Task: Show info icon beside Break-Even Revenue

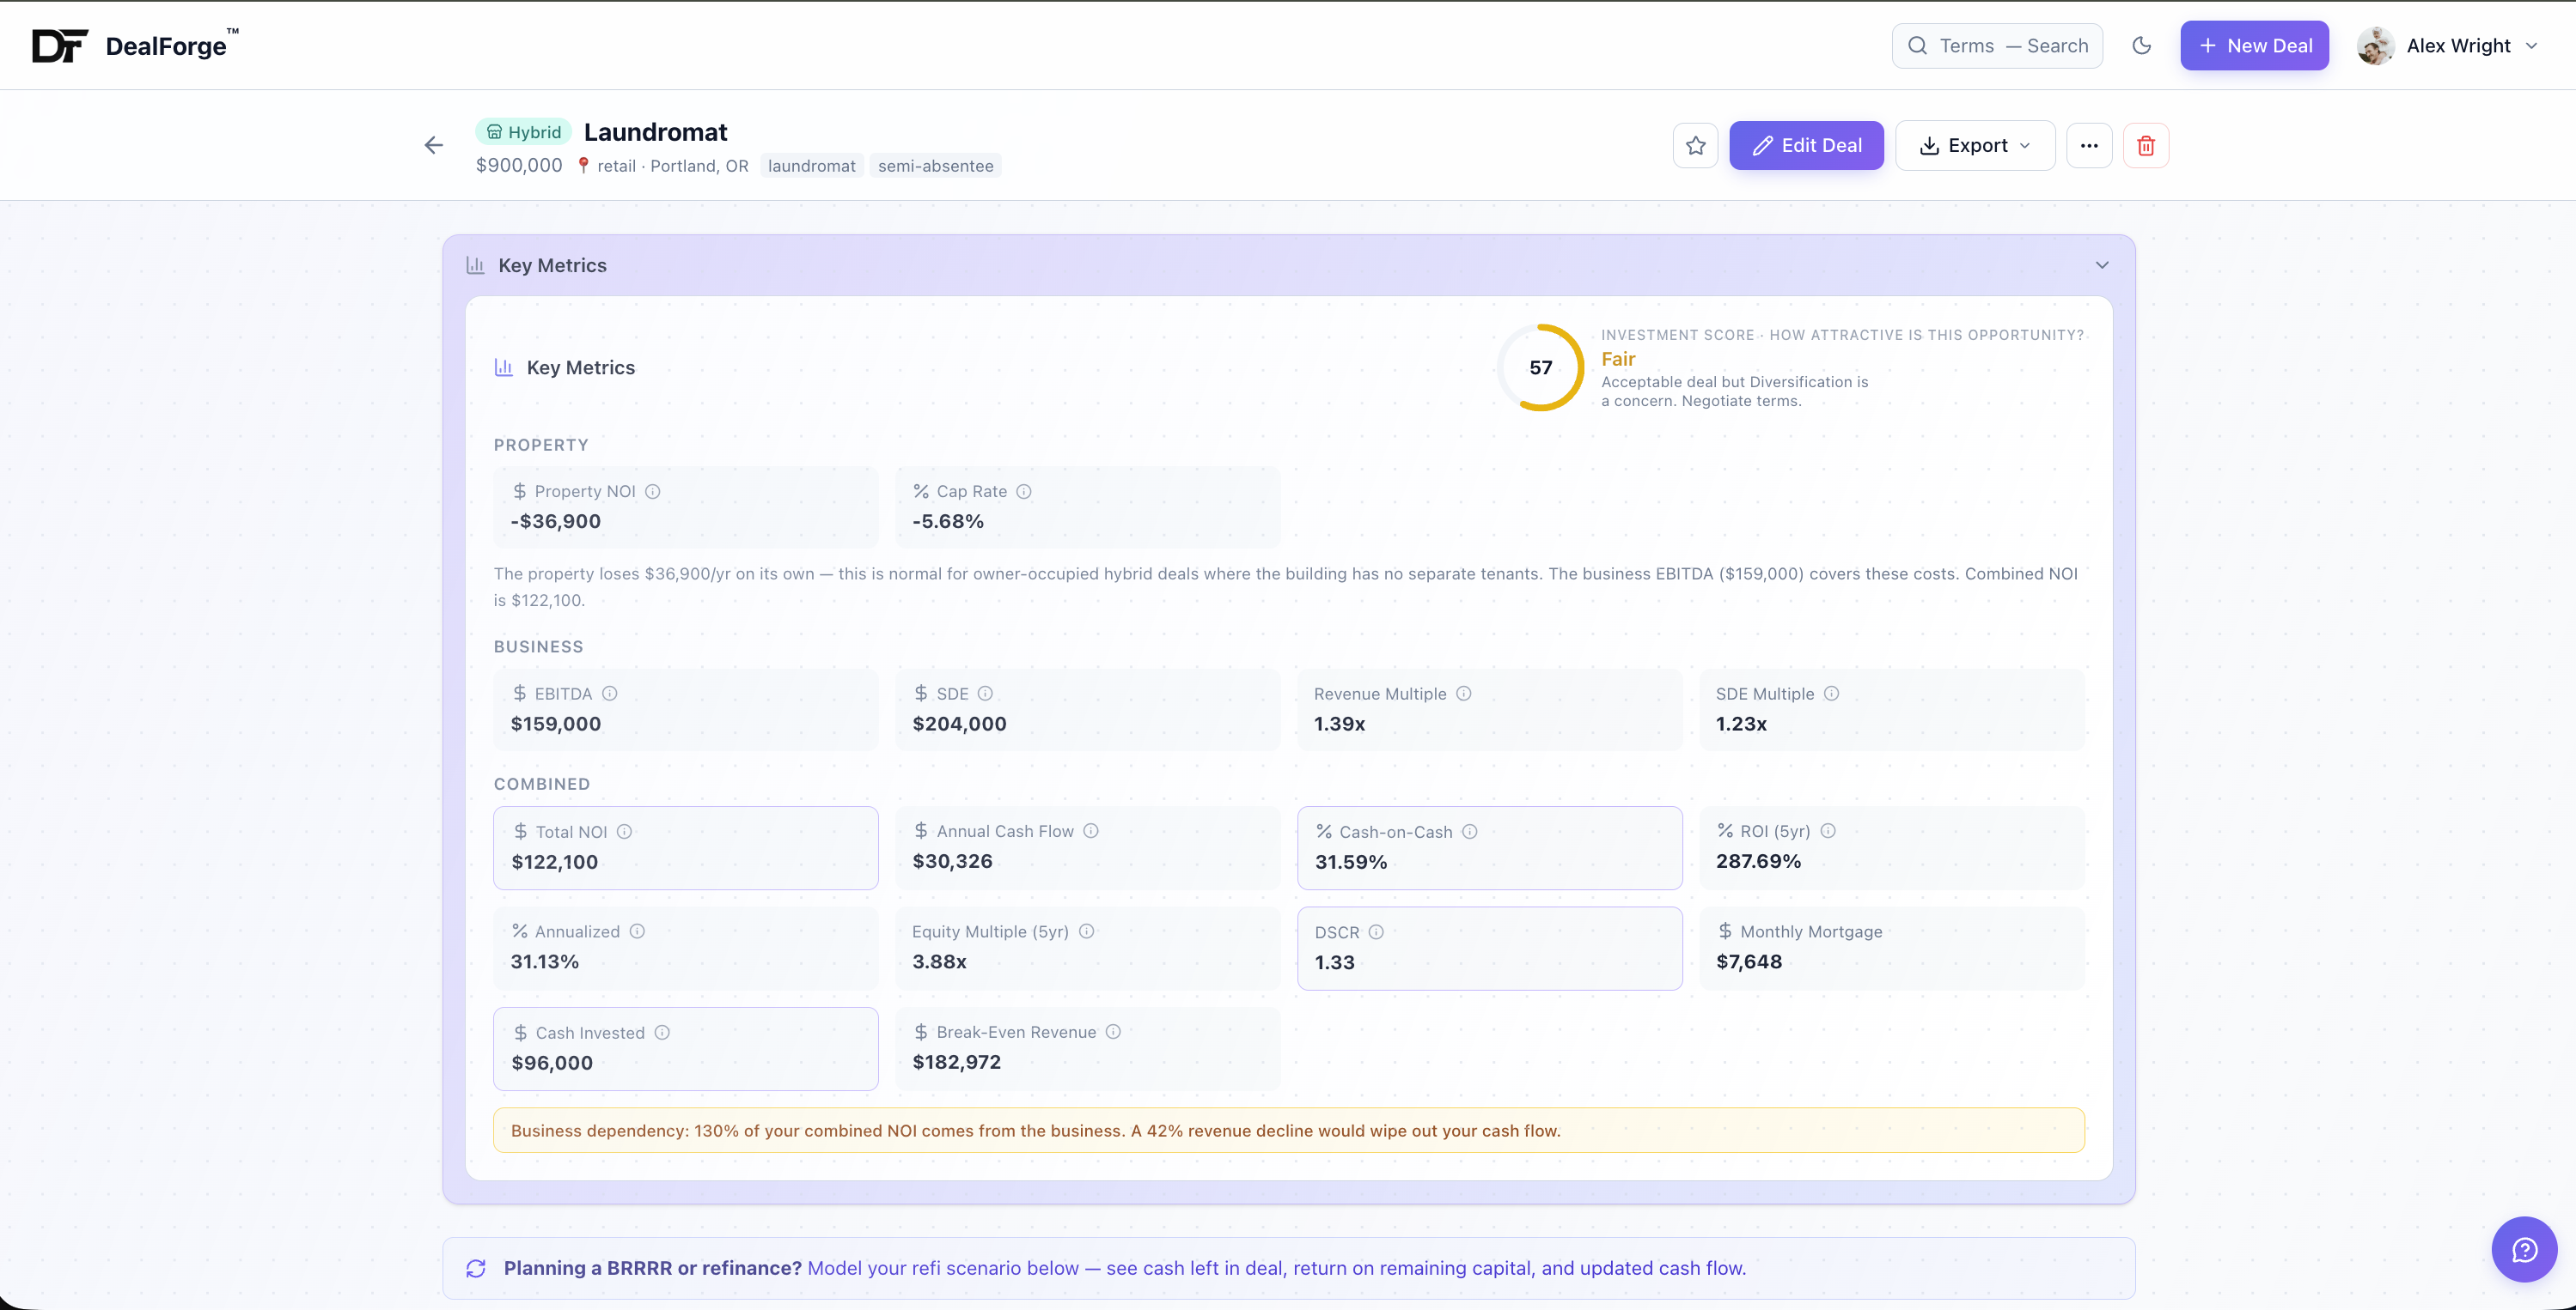Action: (x=1113, y=1032)
